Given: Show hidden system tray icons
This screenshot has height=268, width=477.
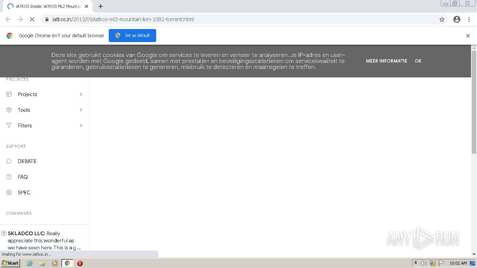Looking at the screenshot, I should pyautogui.click(x=416, y=263).
